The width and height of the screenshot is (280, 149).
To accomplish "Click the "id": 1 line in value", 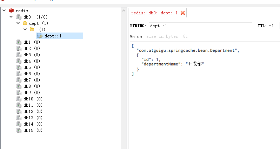I will [x=151, y=59].
